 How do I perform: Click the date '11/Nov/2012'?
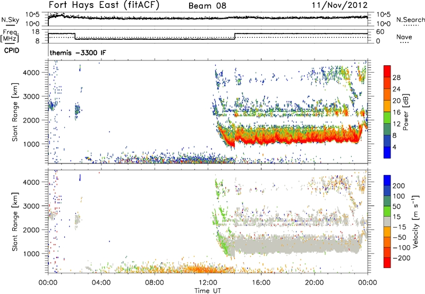(x=339, y=5)
